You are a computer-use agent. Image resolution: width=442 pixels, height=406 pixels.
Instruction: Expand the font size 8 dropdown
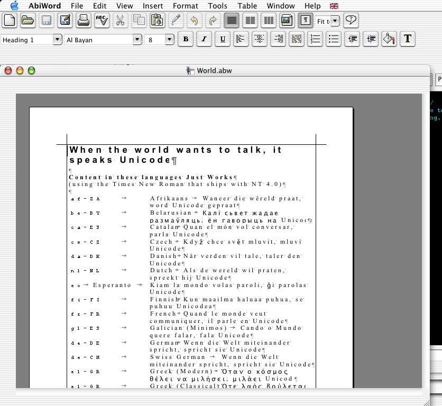coord(169,40)
